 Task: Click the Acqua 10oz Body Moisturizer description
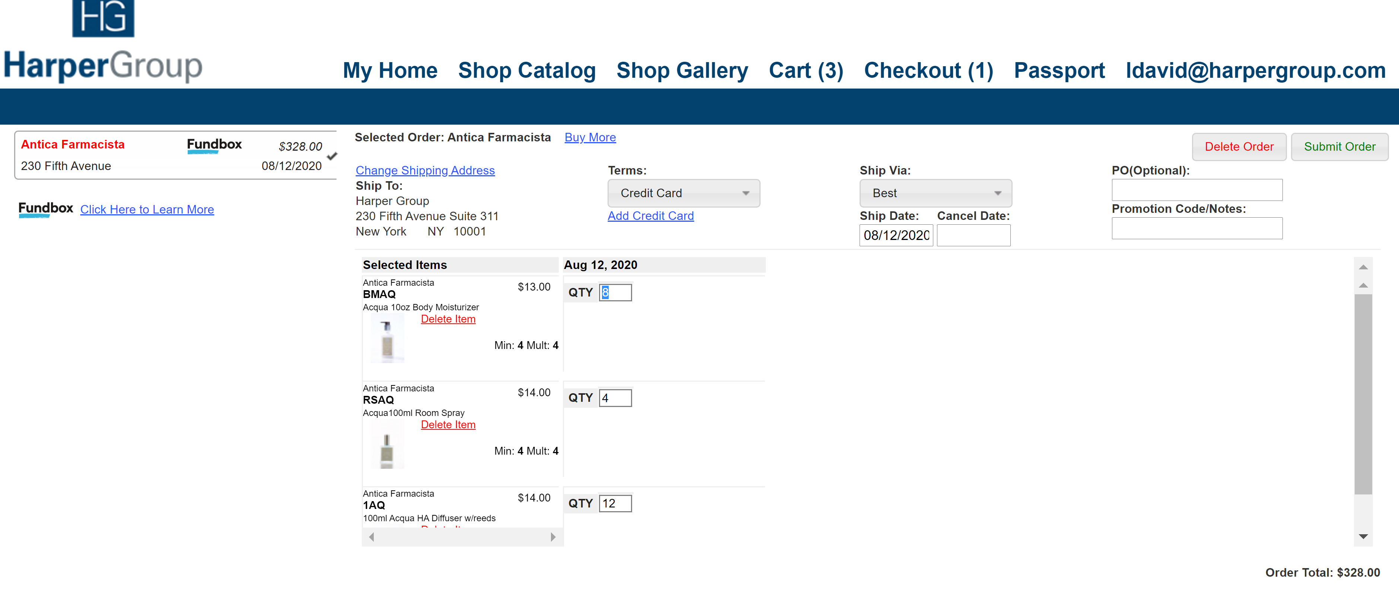point(421,307)
